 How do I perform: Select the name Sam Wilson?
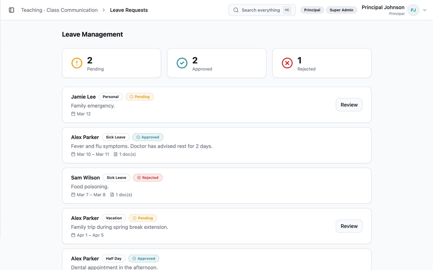(85, 178)
